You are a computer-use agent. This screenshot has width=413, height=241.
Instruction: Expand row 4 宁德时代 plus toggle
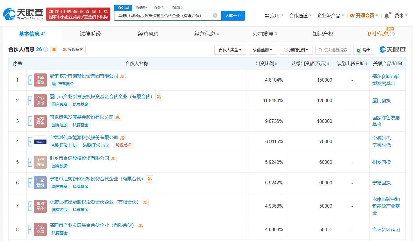coord(30,142)
